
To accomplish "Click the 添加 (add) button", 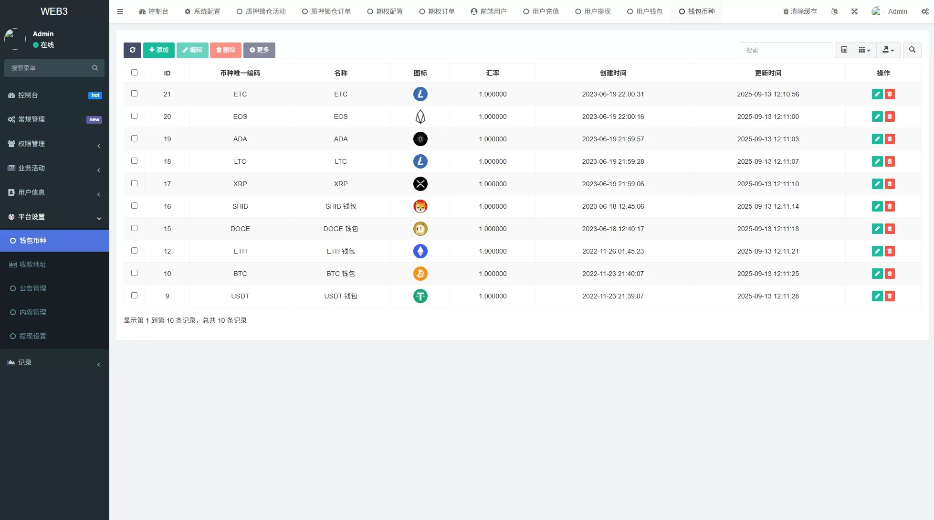I will pyautogui.click(x=158, y=50).
